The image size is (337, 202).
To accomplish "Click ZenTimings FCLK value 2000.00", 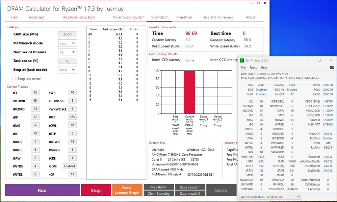I will pos(328,89).
